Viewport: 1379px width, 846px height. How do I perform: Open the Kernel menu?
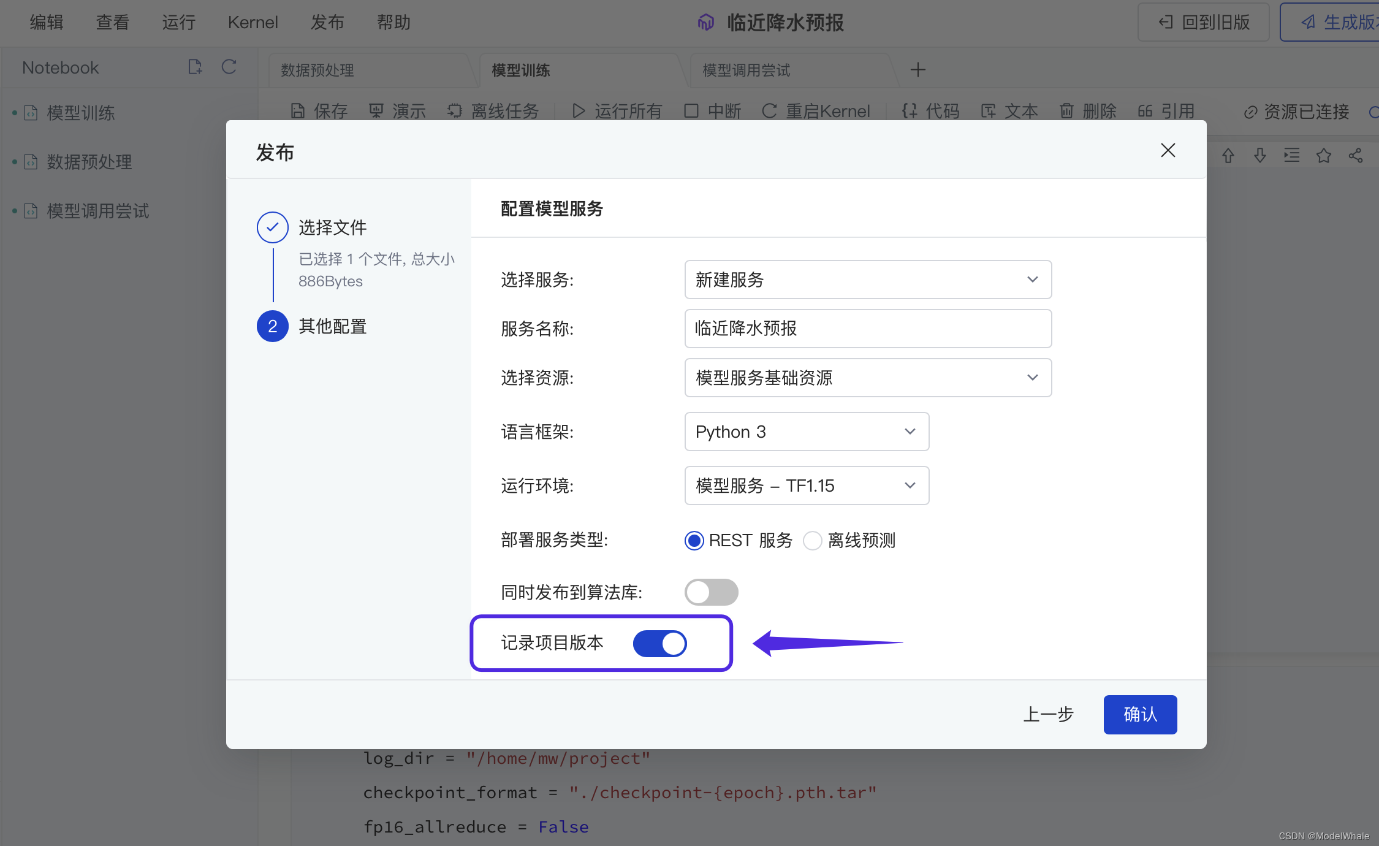(x=253, y=23)
